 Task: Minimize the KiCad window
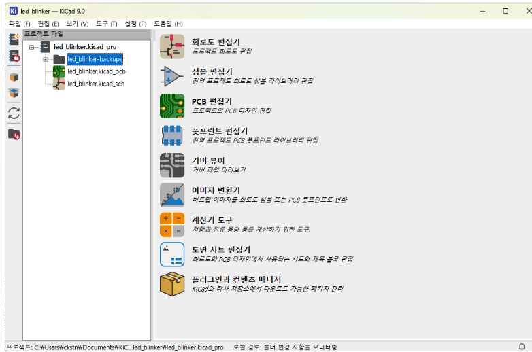click(482, 11)
